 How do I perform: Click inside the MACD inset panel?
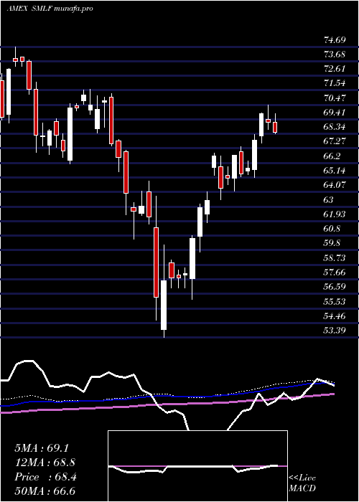197,466
